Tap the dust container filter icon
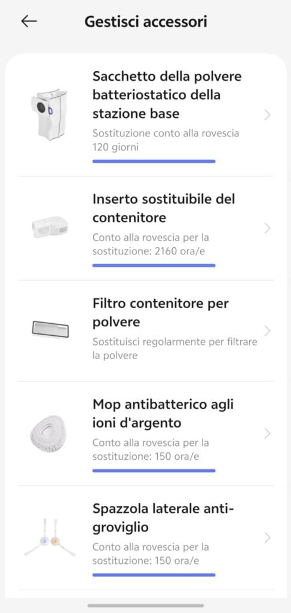Image resolution: width=291 pixels, height=613 pixels. pyautogui.click(x=50, y=329)
